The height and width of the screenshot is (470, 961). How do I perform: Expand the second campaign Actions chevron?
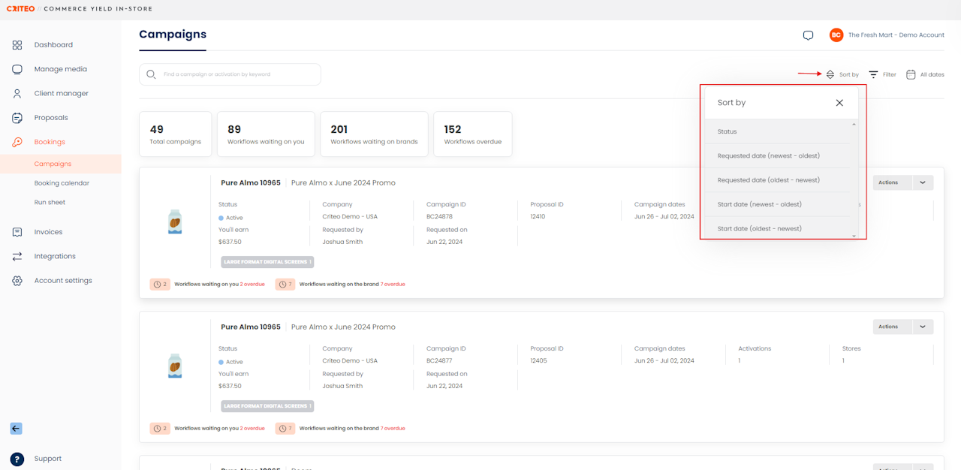coord(923,327)
